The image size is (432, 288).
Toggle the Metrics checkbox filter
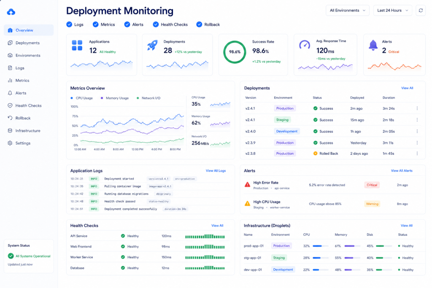click(x=96, y=24)
